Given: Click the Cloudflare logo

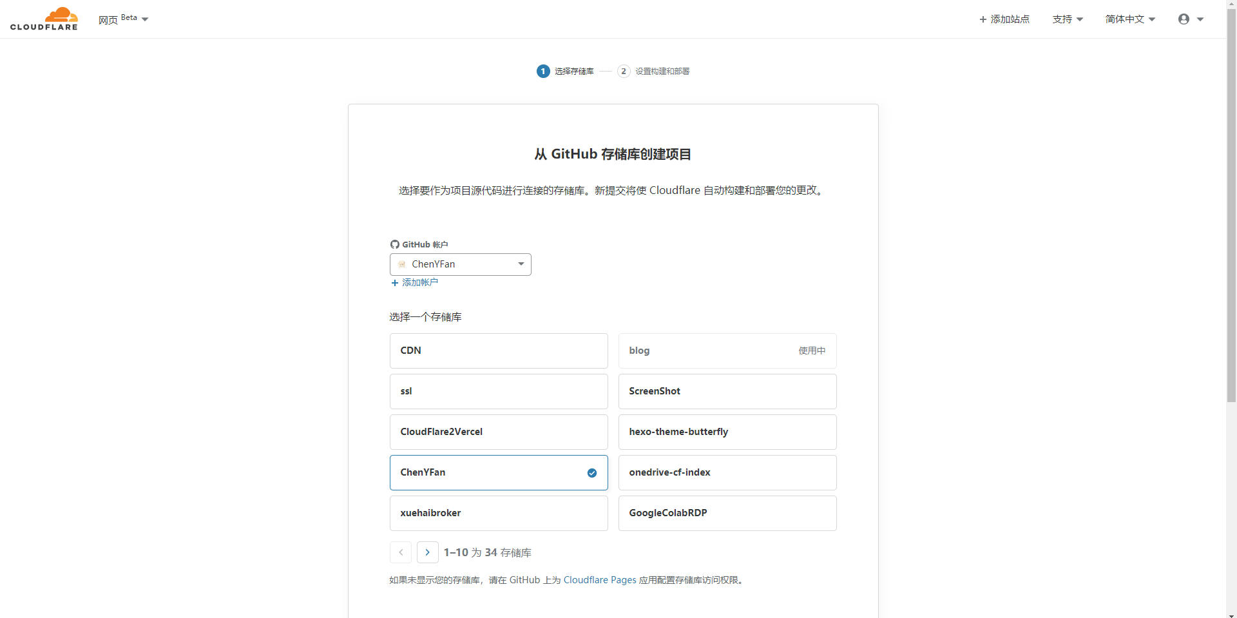Looking at the screenshot, I should [44, 19].
